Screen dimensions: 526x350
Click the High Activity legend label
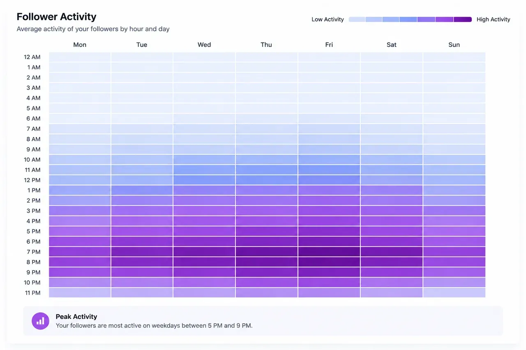(493, 19)
